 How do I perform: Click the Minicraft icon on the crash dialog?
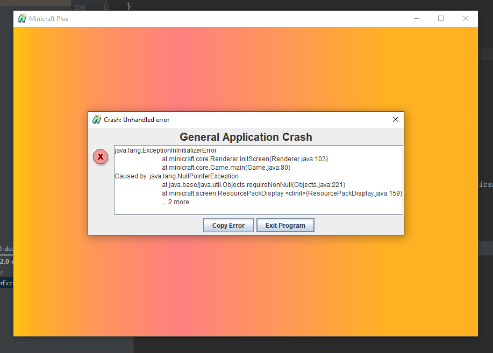coord(97,119)
